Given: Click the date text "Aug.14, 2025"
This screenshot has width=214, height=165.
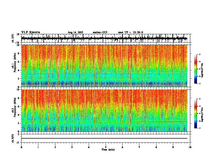Looking at the screenshot, I should pos(75,32).
